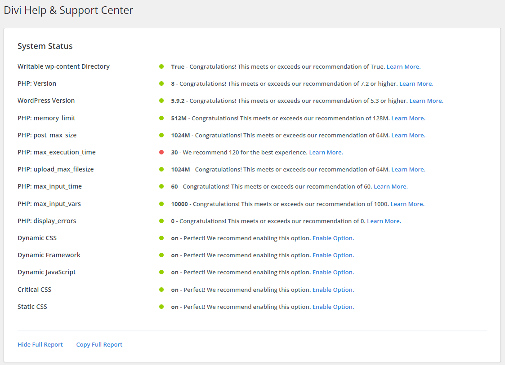
Task: Click Enable Option for Dynamic JavaScript
Action: click(333, 272)
